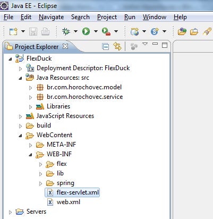Expand JavaScript Resources node
Image resolution: width=213 pixels, height=219 pixels.
click(21, 116)
